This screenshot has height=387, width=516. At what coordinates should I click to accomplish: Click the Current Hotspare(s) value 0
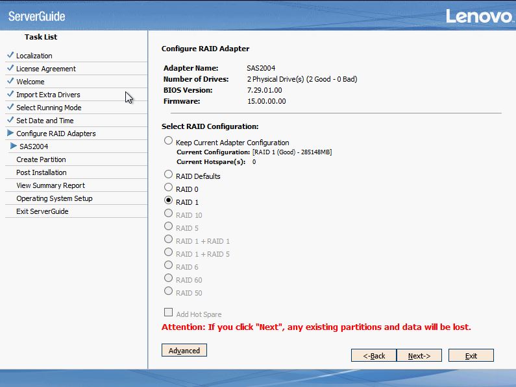(254, 162)
